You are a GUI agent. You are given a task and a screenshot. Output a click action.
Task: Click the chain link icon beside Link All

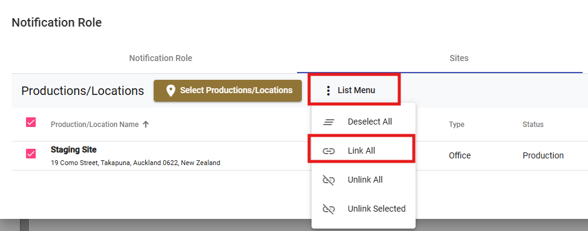(x=328, y=151)
